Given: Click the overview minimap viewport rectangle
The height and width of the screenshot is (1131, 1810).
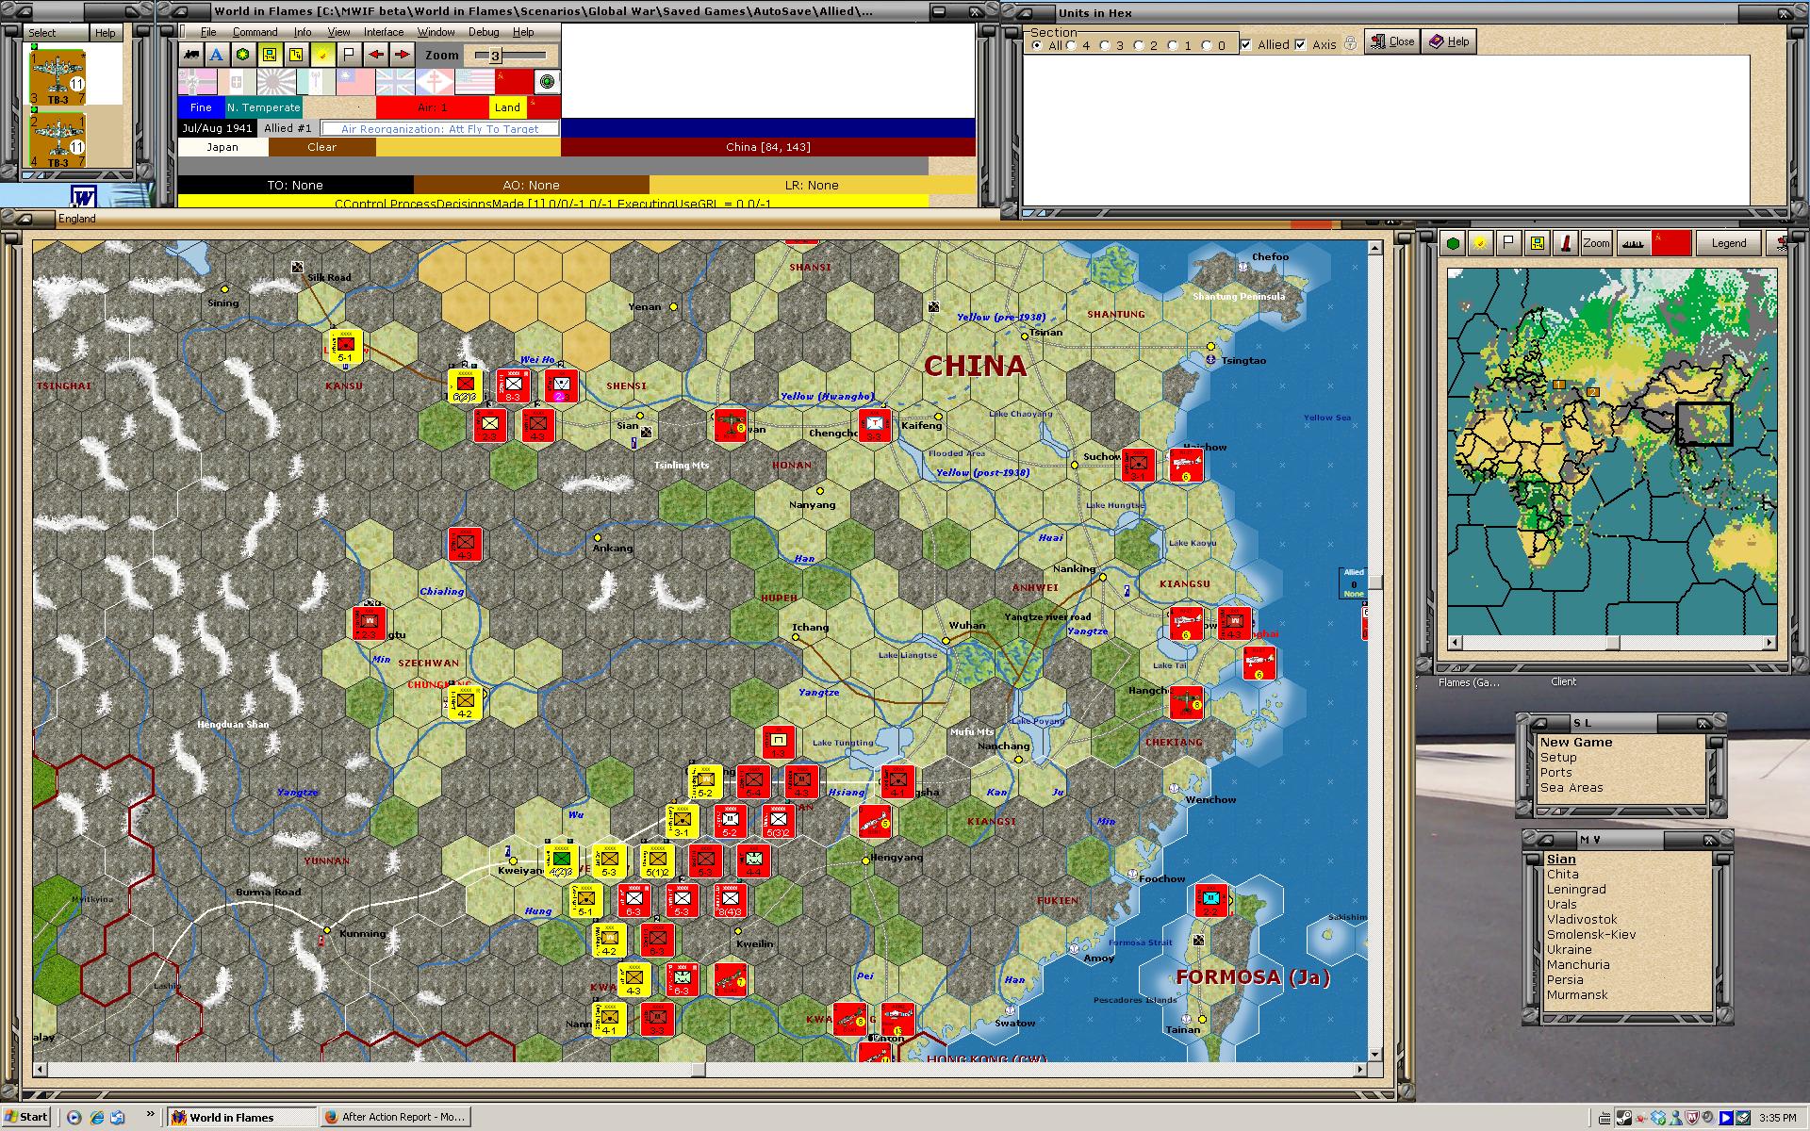Looking at the screenshot, I should [x=1704, y=424].
